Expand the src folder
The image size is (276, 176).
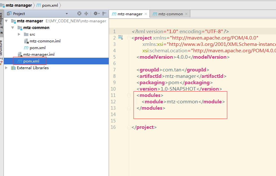tap(19, 34)
